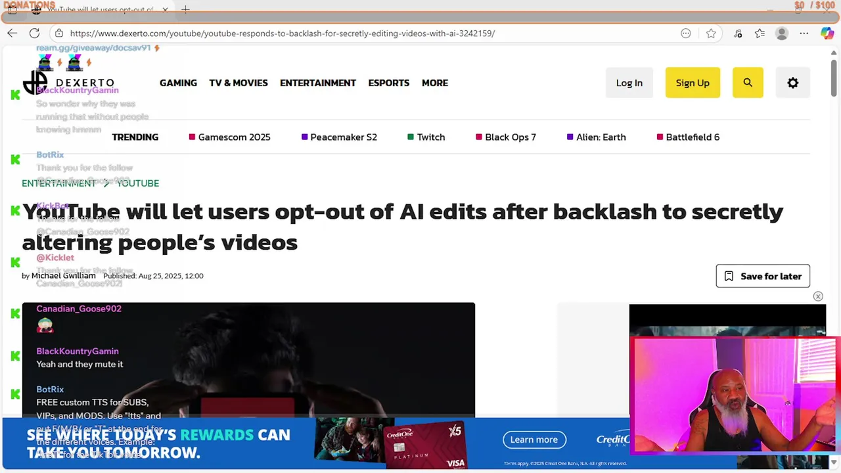The height and width of the screenshot is (473, 841).
Task: Open trending topic Gamescom 2025
Action: (x=229, y=137)
